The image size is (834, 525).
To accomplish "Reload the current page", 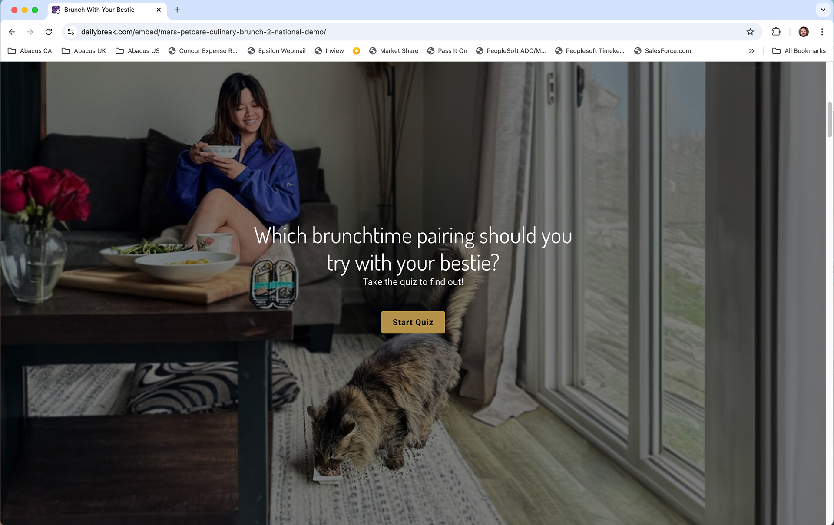I will click(49, 32).
